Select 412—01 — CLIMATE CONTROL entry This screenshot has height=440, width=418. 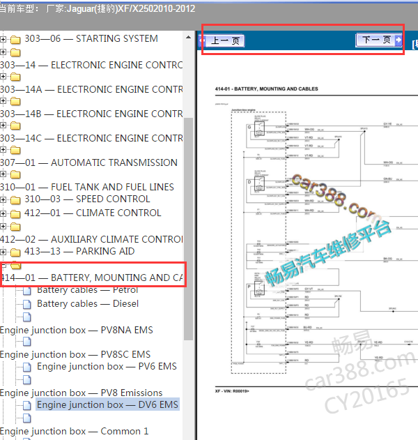[x=93, y=213]
